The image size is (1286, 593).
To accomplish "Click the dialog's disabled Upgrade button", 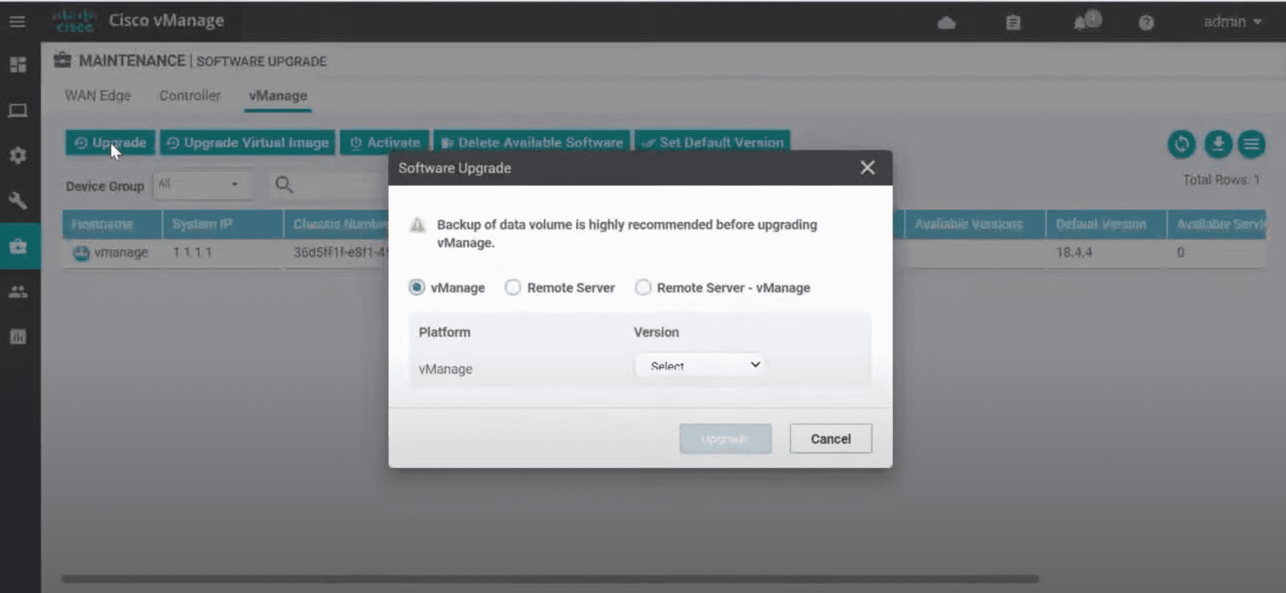I will (725, 438).
